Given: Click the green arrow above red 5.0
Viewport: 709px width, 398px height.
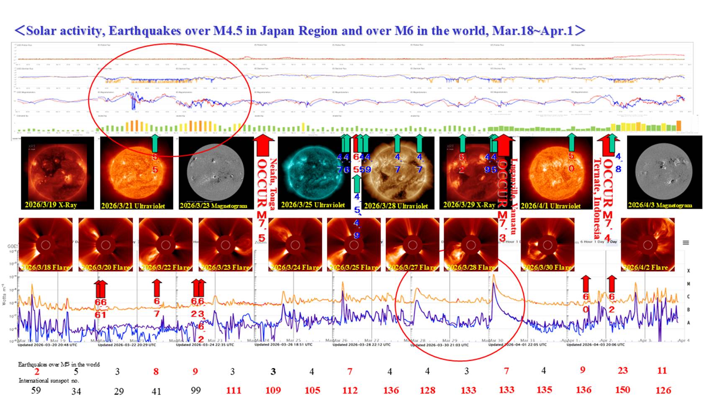Looking at the screenshot, I should click(x=572, y=143).
